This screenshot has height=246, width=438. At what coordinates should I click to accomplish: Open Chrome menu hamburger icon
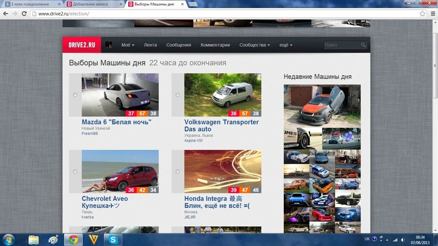[x=433, y=13]
